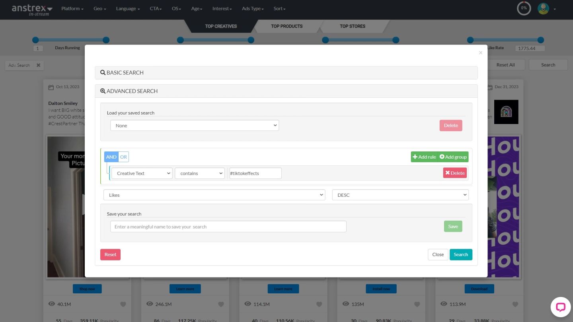Click the user profile avatar icon
Screen dimensions: 573x322
point(543,8)
